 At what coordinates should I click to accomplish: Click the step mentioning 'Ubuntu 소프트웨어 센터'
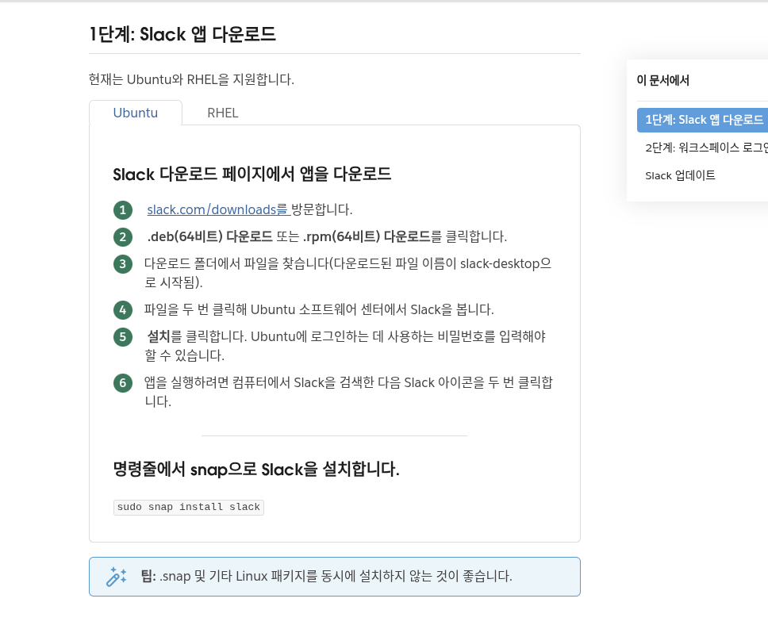pyautogui.click(x=319, y=309)
